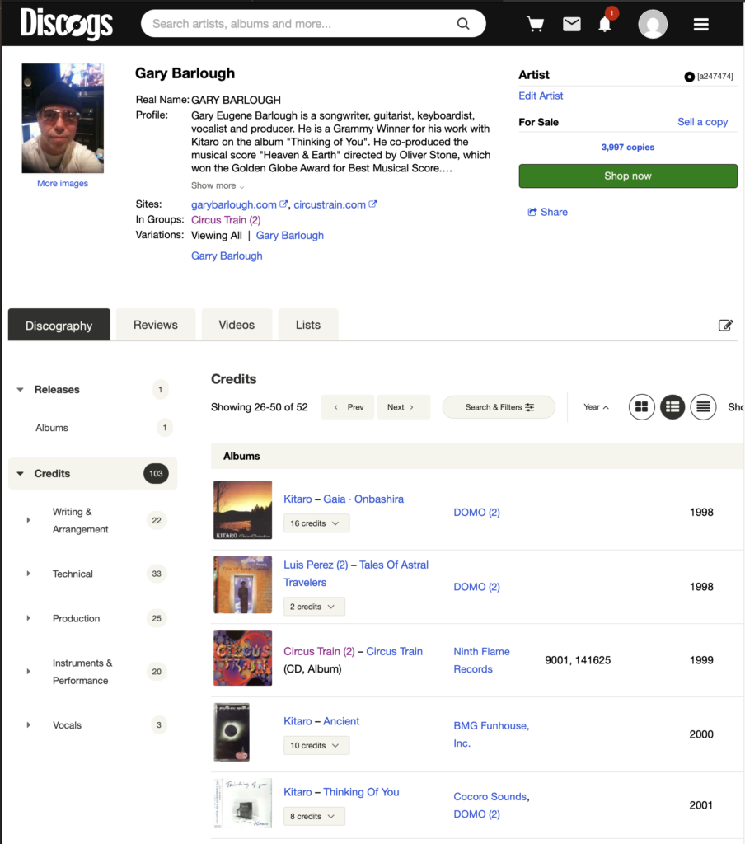This screenshot has width=745, height=844.
Task: Open the Reviews tab
Action: tap(156, 325)
